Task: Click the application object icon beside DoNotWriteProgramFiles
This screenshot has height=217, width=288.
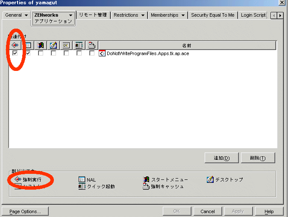Action: click(x=102, y=53)
